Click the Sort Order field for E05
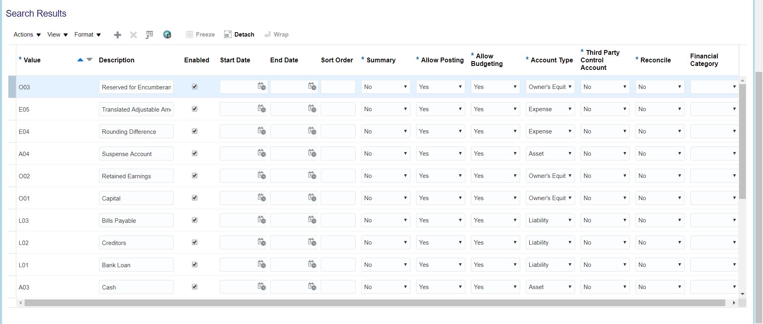 pyautogui.click(x=338, y=109)
